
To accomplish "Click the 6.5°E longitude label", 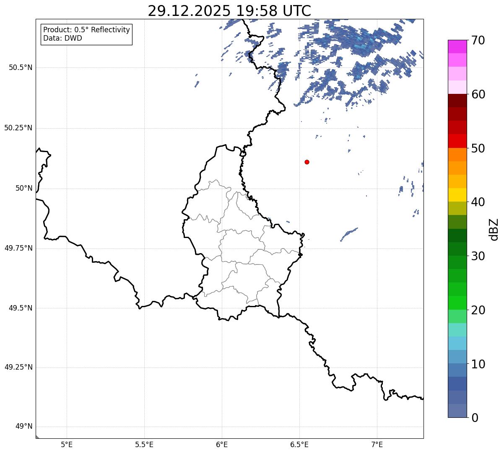I will [x=299, y=445].
